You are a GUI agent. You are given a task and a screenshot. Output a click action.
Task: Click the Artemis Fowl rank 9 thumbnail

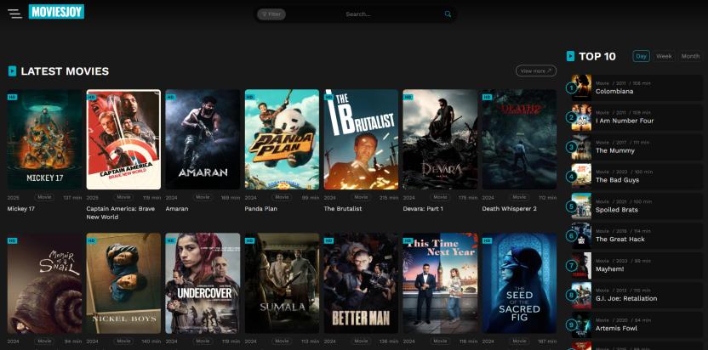tap(581, 325)
